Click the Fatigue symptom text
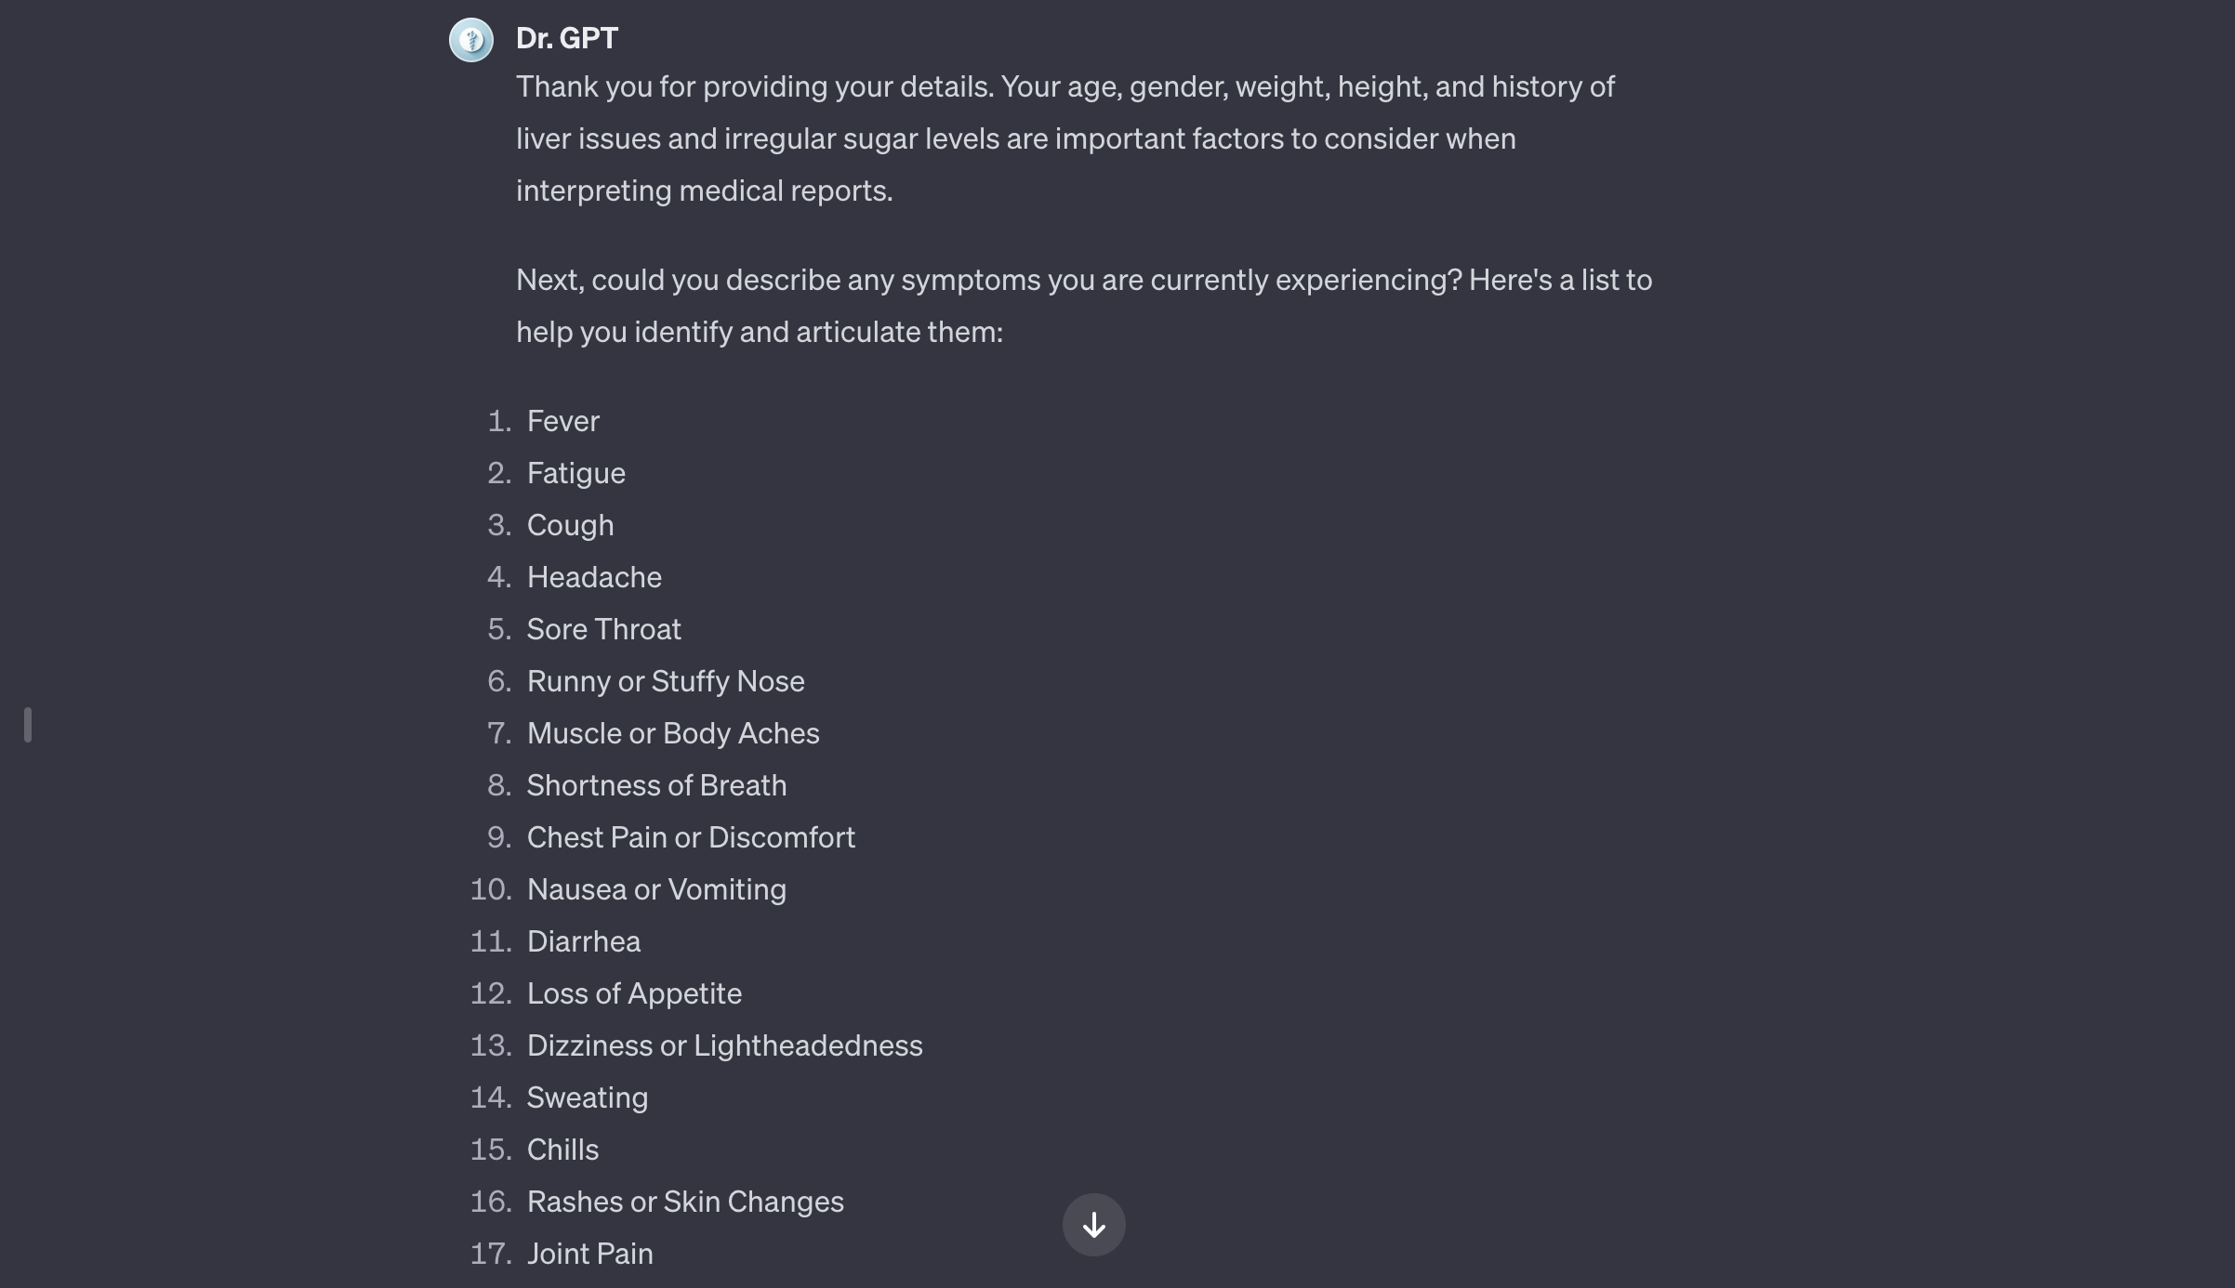The height and width of the screenshot is (1288, 2235). [575, 473]
